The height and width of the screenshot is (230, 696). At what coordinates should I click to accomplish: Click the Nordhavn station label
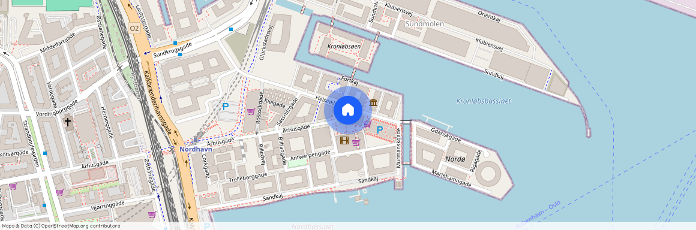[x=196, y=149]
